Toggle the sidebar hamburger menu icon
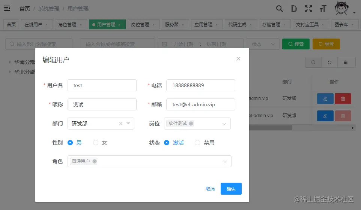Viewport: 361px width, 210px height. click(x=7, y=9)
